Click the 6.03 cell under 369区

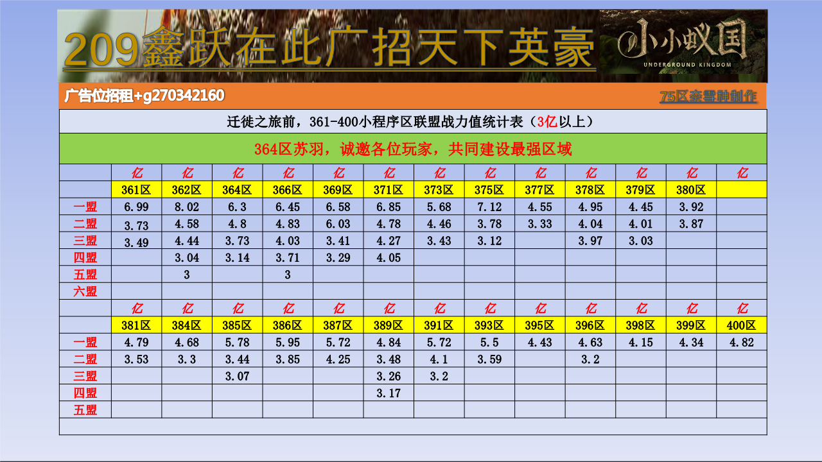pyautogui.click(x=338, y=224)
